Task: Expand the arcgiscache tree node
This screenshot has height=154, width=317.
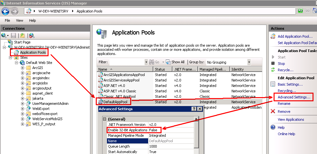Action: (22, 73)
